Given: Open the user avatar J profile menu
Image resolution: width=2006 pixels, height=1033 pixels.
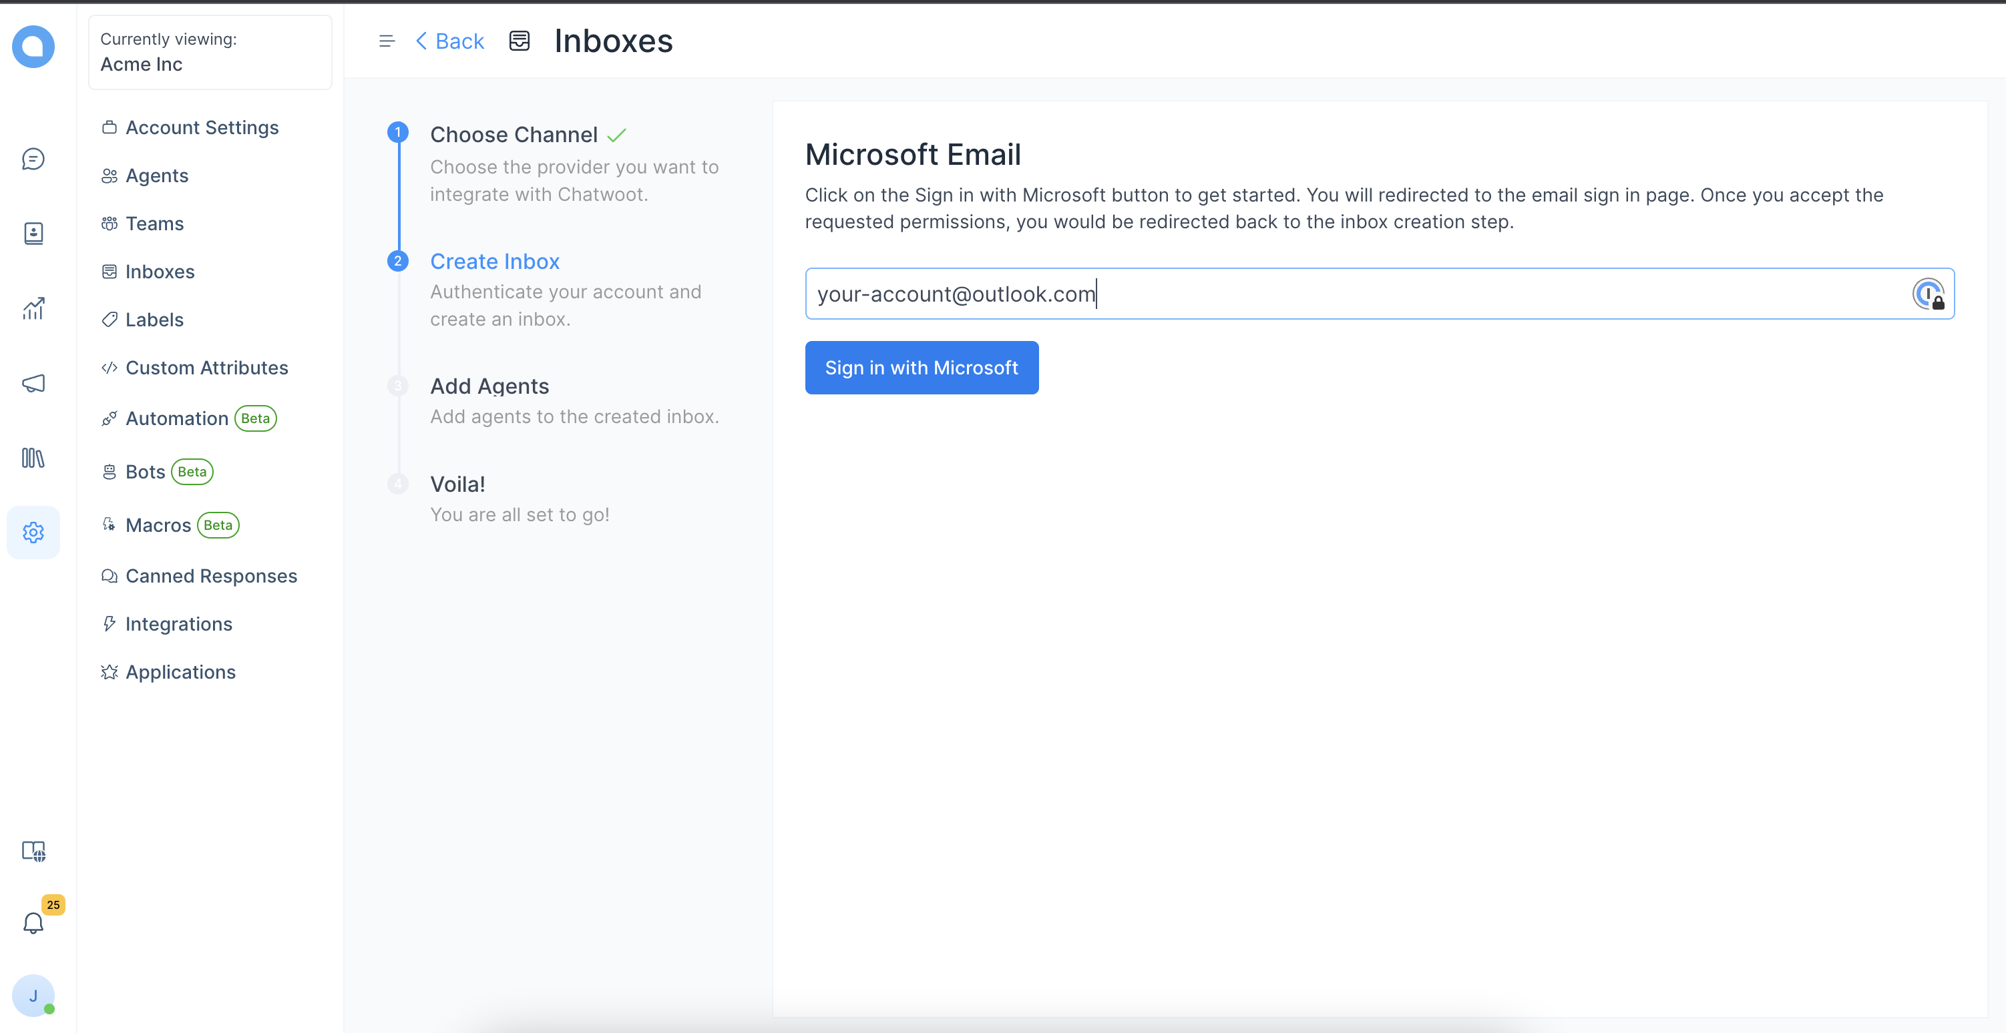Looking at the screenshot, I should [33, 995].
